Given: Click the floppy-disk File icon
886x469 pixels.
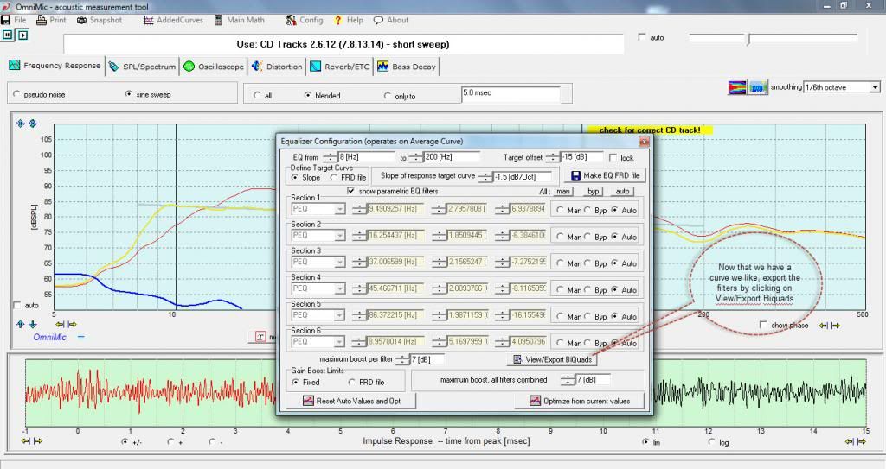Looking at the screenshot, I should 6,20.
